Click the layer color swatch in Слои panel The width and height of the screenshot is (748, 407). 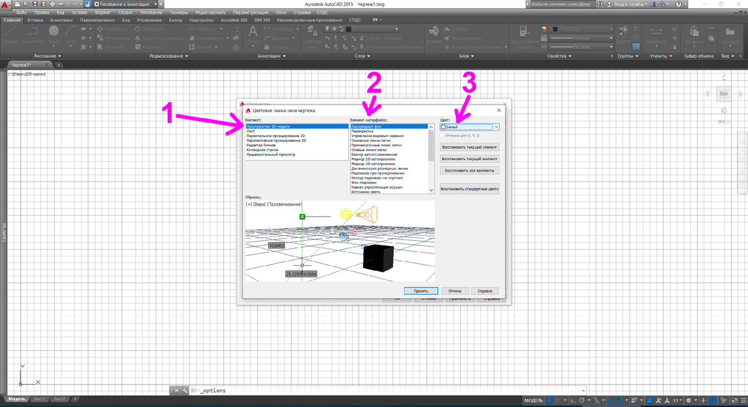[350, 29]
